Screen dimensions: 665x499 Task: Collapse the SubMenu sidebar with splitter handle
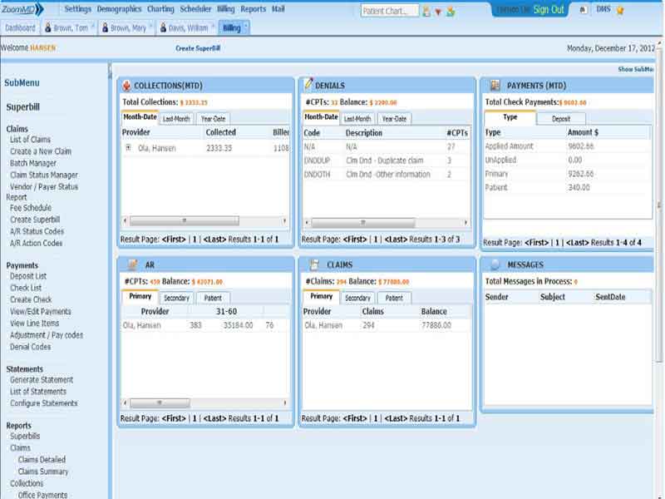pos(110,70)
